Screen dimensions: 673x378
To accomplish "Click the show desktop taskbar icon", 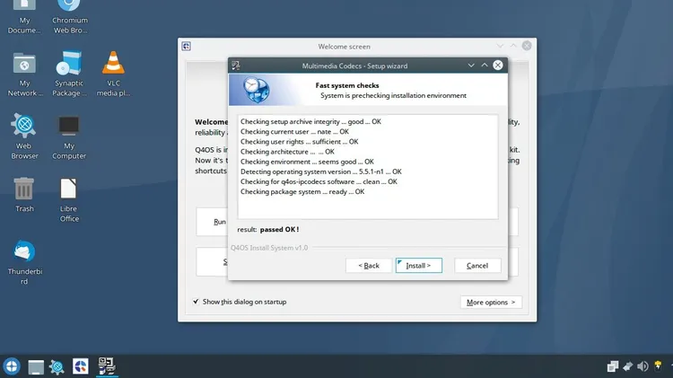I will [x=36, y=367].
